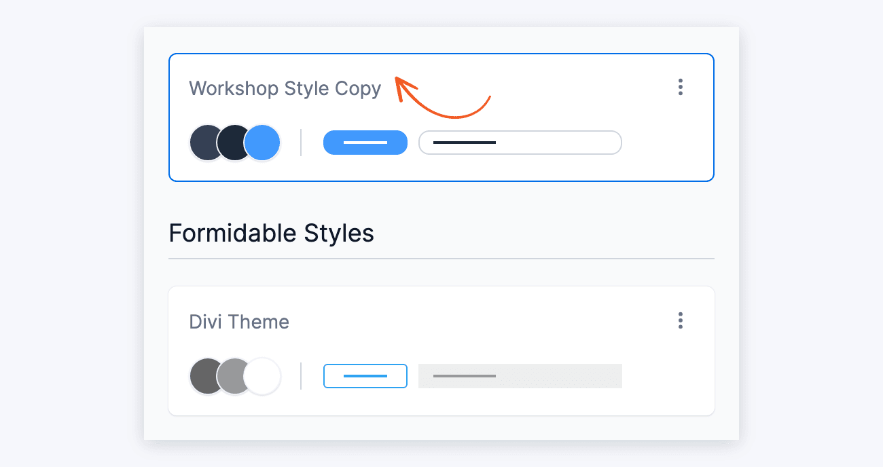Open the Workshop Style Copy three-dot menu
The height and width of the screenshot is (467, 883).
(x=680, y=87)
